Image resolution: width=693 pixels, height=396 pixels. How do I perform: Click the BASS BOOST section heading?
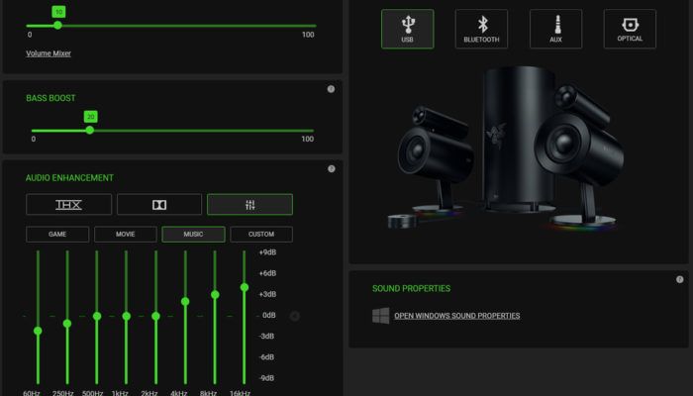[x=50, y=98]
